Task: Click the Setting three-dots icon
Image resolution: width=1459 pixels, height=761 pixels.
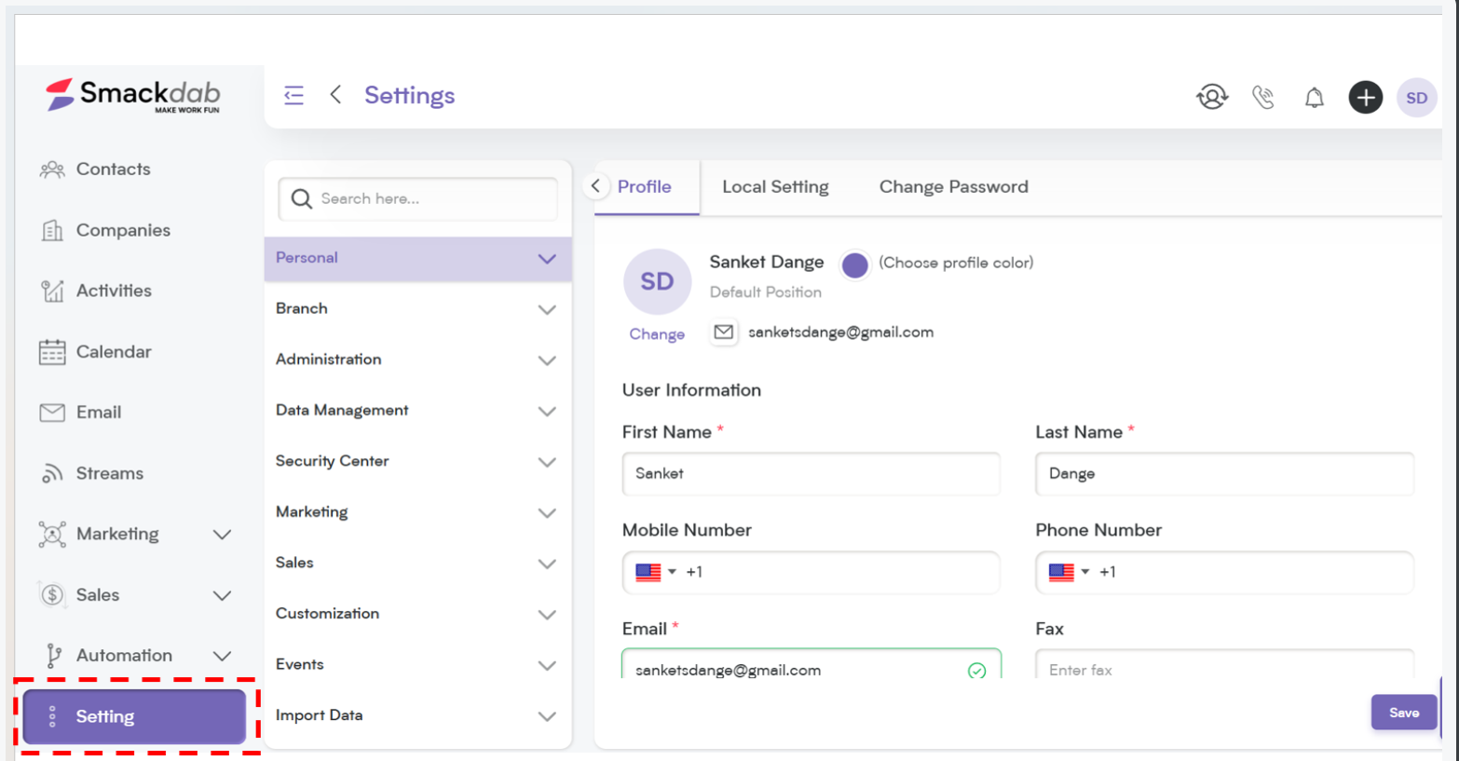Action: [52, 716]
